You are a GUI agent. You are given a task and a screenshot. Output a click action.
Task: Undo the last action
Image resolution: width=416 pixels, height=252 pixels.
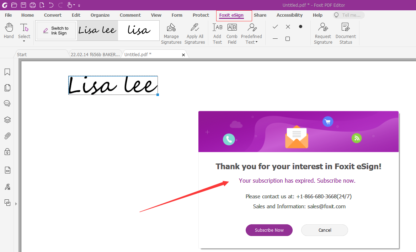[x=51, y=5]
